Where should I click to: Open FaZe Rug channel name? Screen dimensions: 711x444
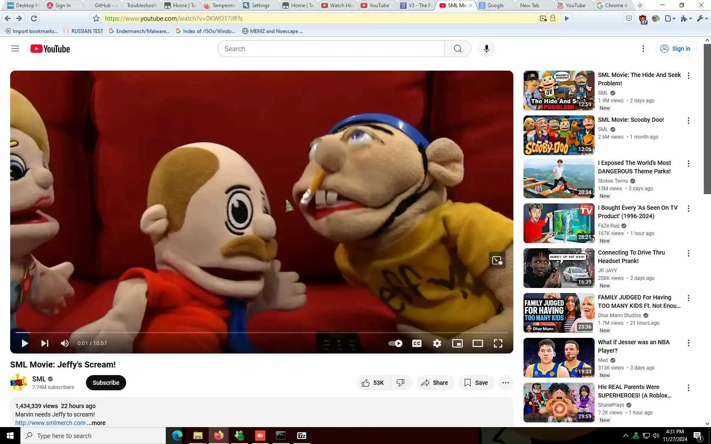608,226
